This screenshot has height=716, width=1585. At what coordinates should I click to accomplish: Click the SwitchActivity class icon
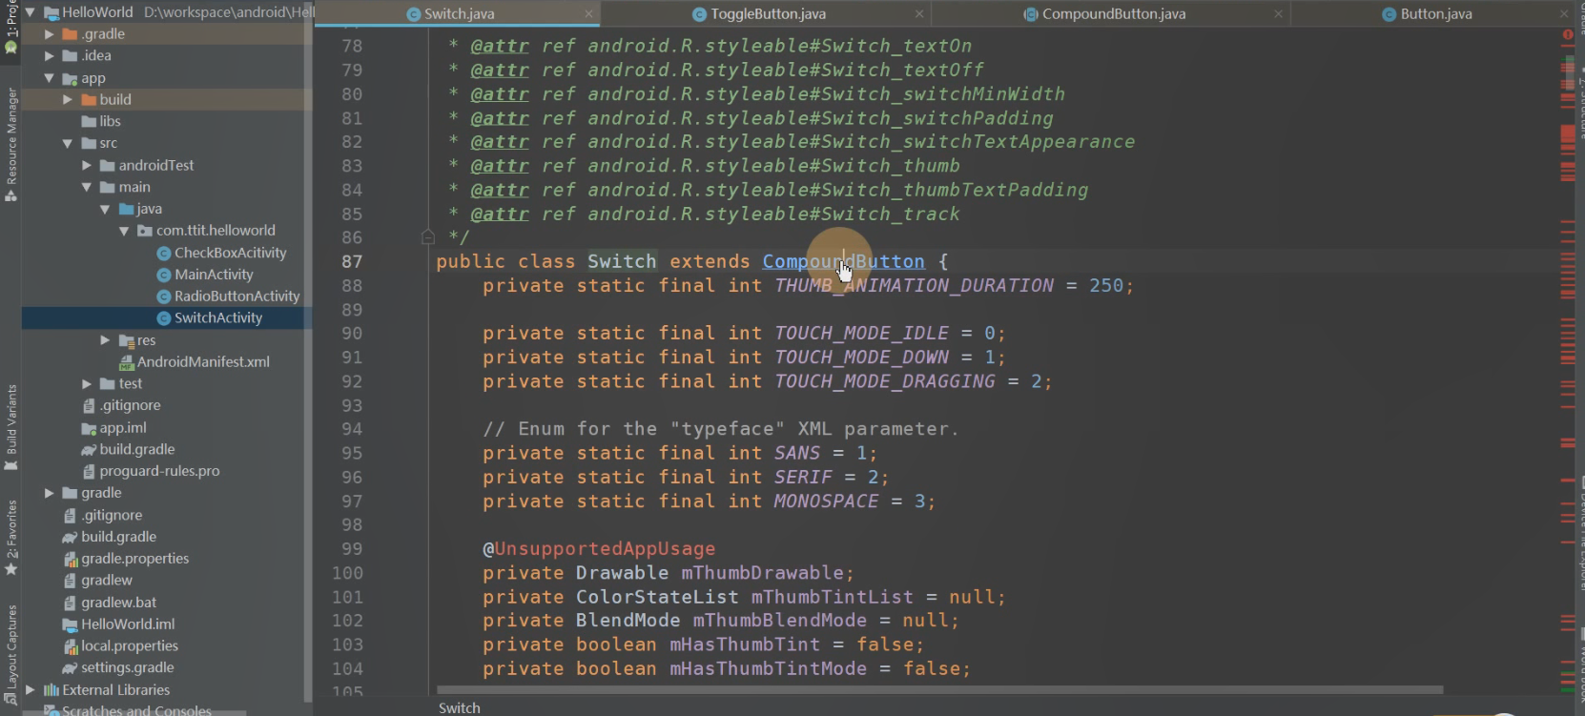tap(164, 318)
